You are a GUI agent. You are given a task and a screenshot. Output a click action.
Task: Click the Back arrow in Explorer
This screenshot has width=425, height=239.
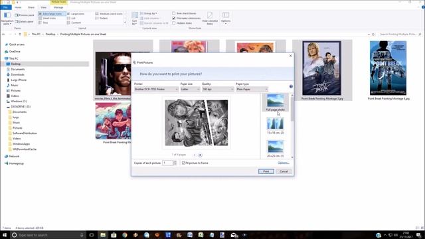coord(3,35)
